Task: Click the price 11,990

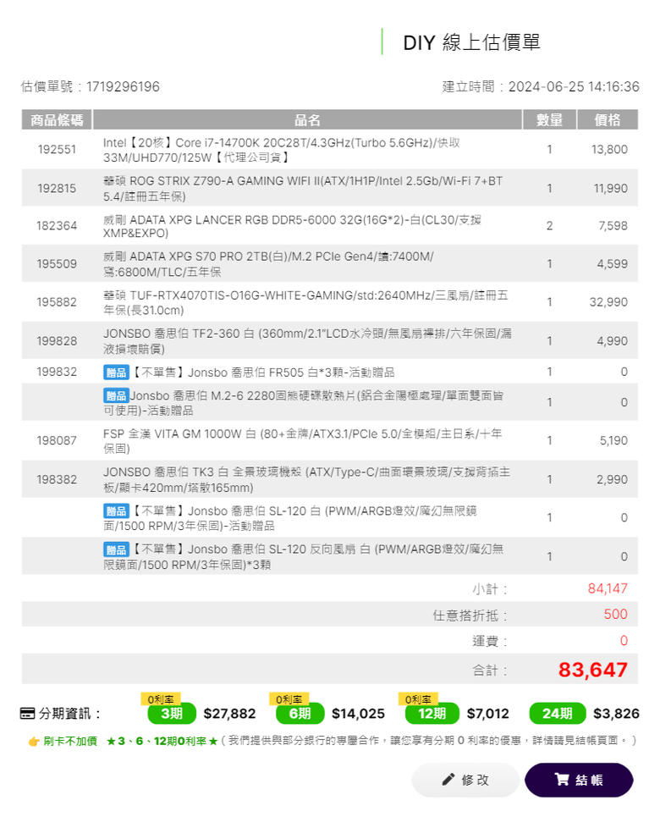Action: coord(611,188)
